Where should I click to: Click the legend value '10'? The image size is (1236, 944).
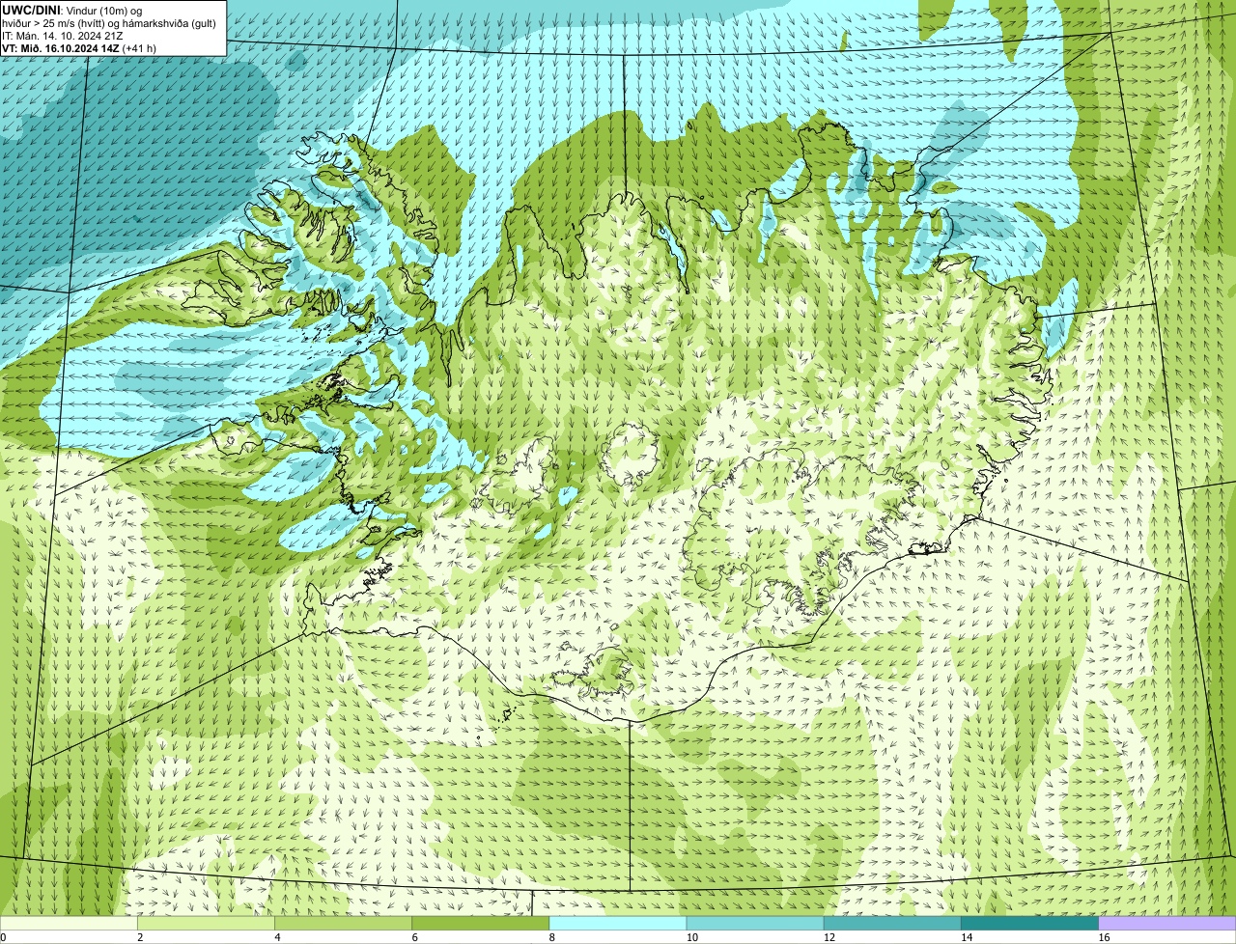point(691,937)
